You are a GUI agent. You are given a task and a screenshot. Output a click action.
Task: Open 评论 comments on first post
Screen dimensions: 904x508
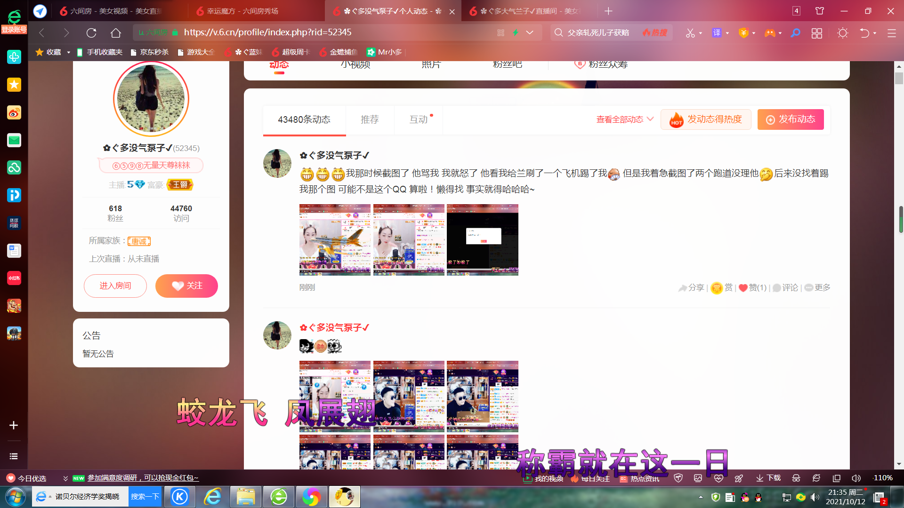[785, 287]
